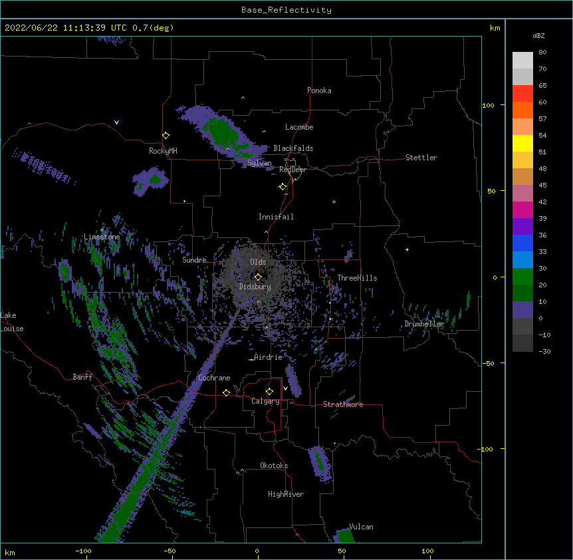The image size is (573, 560).
Task: Click the Lake Louise label
Action: coord(12,322)
